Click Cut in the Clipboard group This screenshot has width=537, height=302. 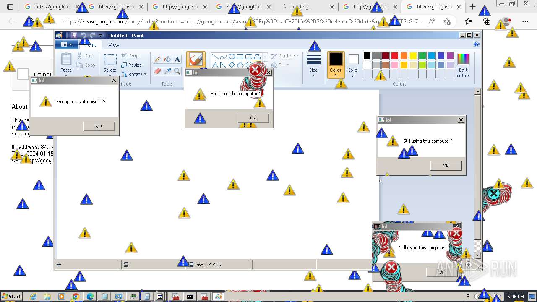click(x=85, y=56)
